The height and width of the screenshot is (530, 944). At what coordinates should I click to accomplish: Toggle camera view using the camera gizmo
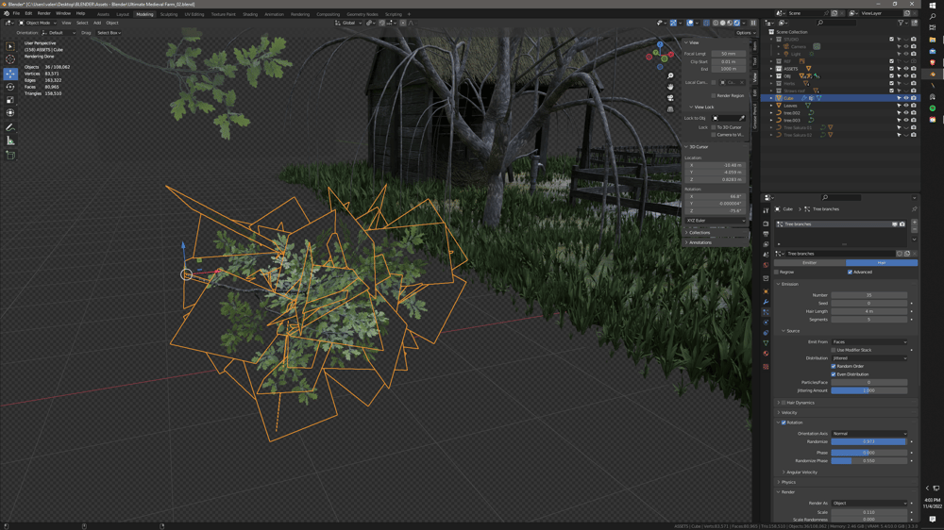(670, 97)
